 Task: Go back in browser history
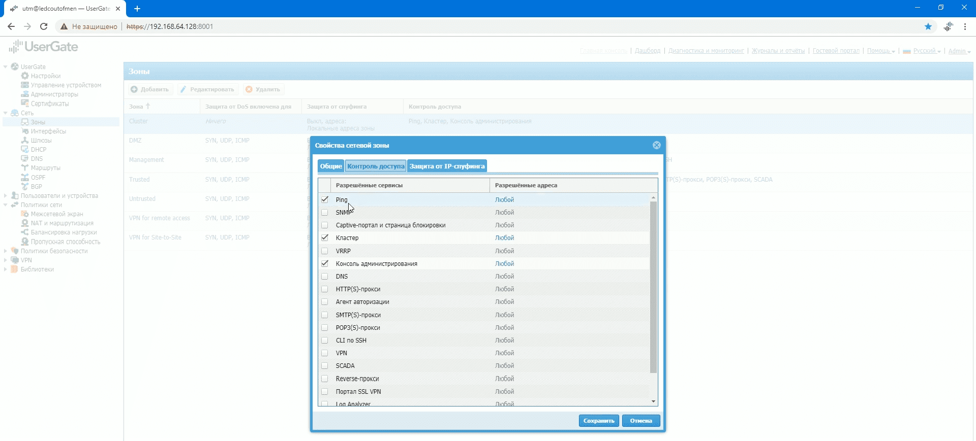(11, 26)
